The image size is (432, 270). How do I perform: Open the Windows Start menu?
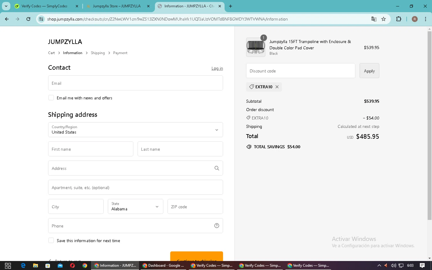point(8,265)
